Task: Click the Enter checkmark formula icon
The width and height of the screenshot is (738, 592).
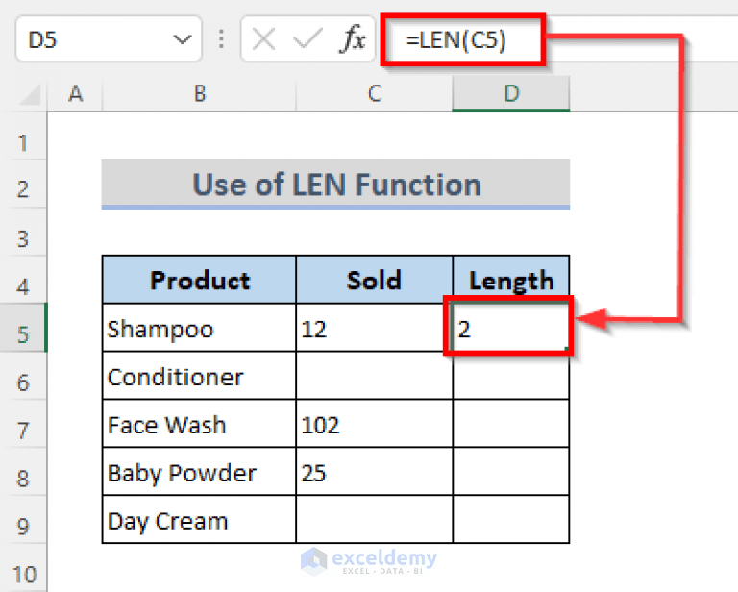Action: coord(307,39)
